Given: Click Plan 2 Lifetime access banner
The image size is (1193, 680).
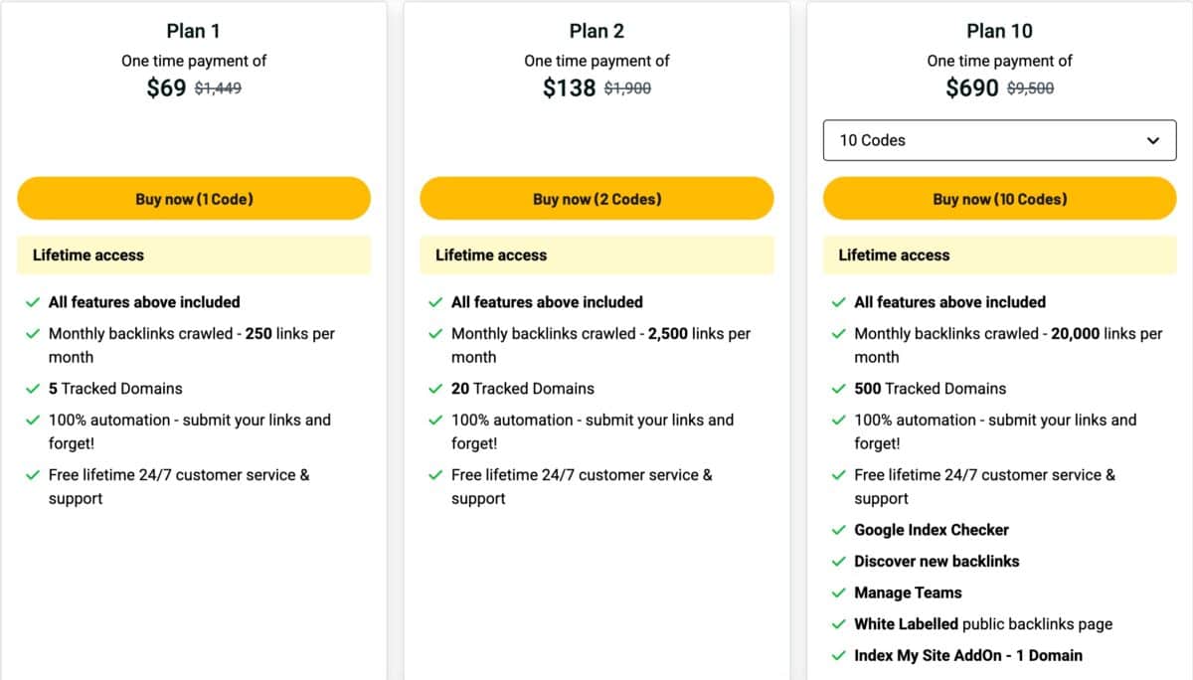Looking at the screenshot, I should point(596,255).
